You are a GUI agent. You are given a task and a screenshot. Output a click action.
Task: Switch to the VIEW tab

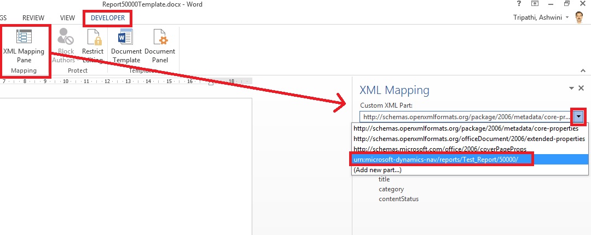tap(67, 18)
